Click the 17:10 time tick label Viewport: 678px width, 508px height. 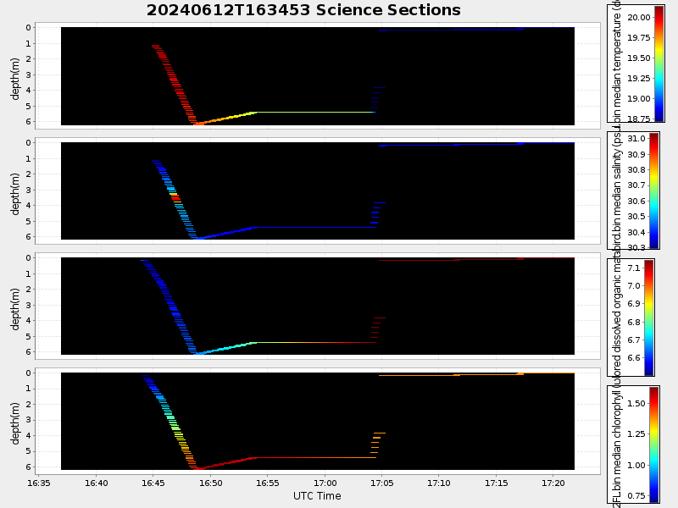tap(439, 483)
